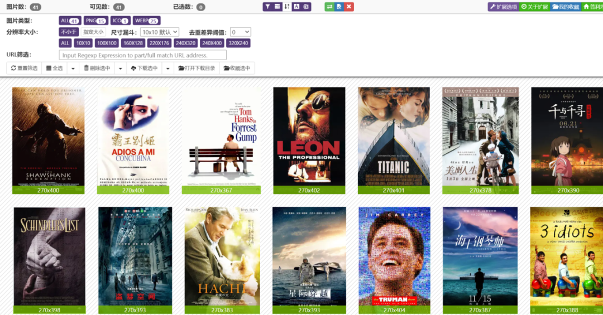
Task: Filter by WEBP image type
Action: point(146,21)
